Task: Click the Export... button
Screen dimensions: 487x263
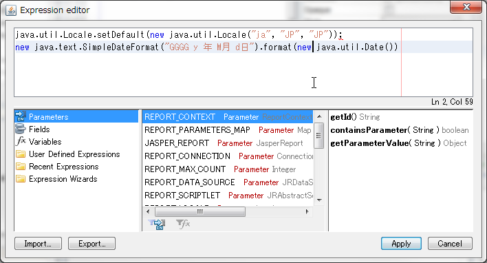Action: [91, 244]
